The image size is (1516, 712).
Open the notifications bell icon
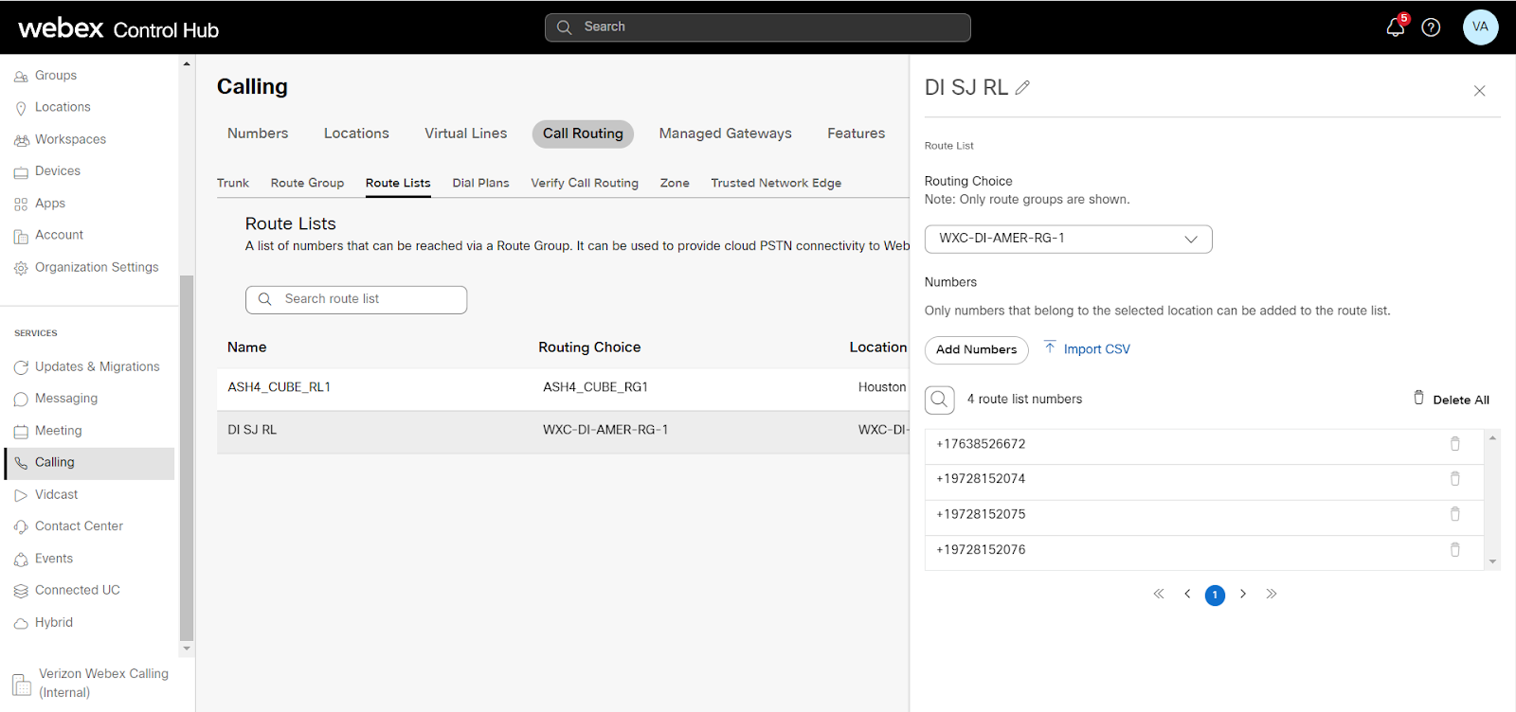pos(1395,27)
